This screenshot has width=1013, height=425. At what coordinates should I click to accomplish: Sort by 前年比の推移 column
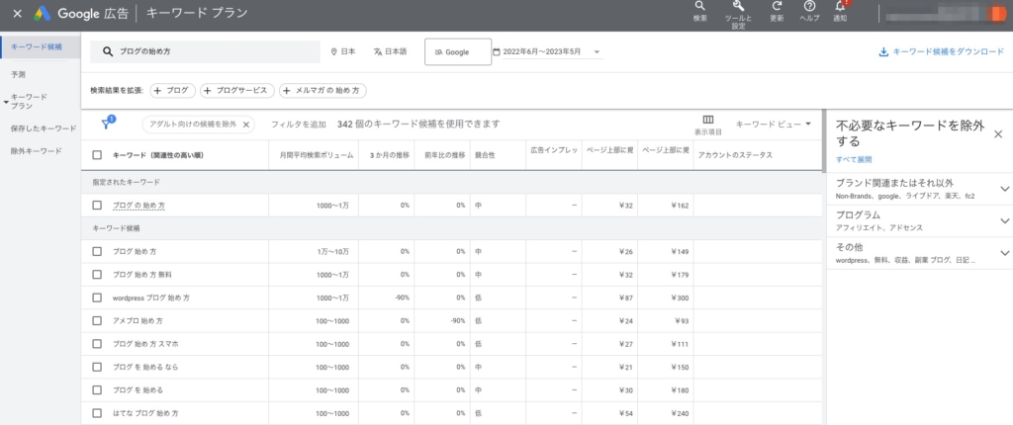(444, 155)
